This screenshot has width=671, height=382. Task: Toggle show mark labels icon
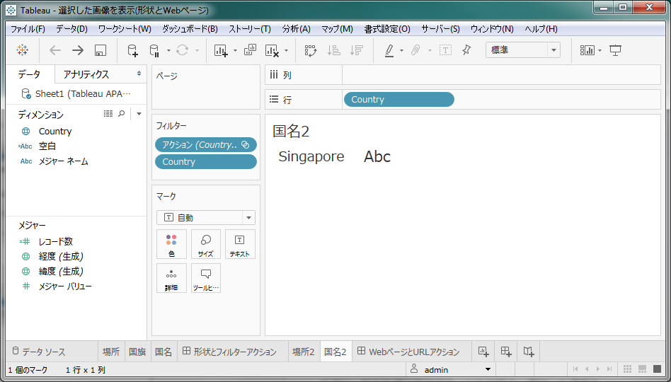coord(445,50)
